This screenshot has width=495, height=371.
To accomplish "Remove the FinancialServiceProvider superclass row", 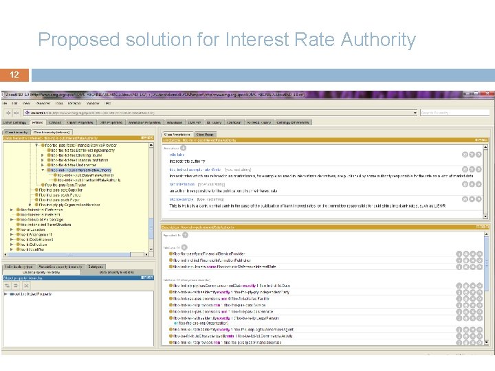I will [473, 254].
